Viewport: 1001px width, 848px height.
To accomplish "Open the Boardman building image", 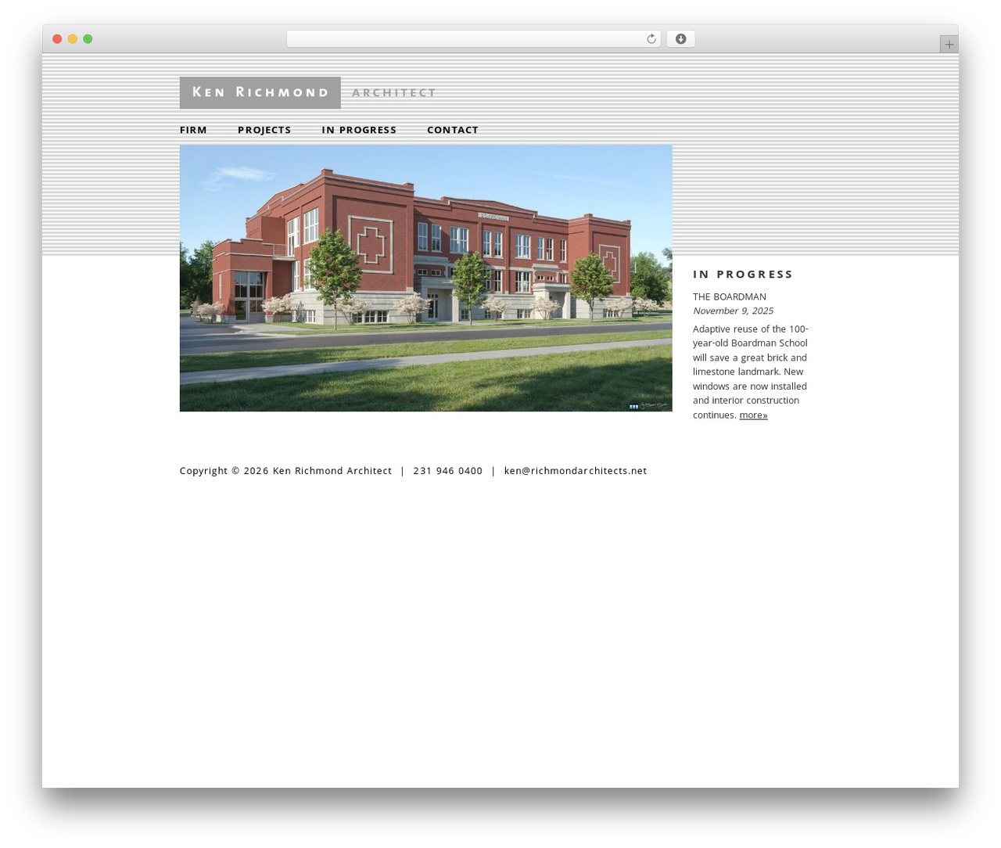I will (425, 278).
